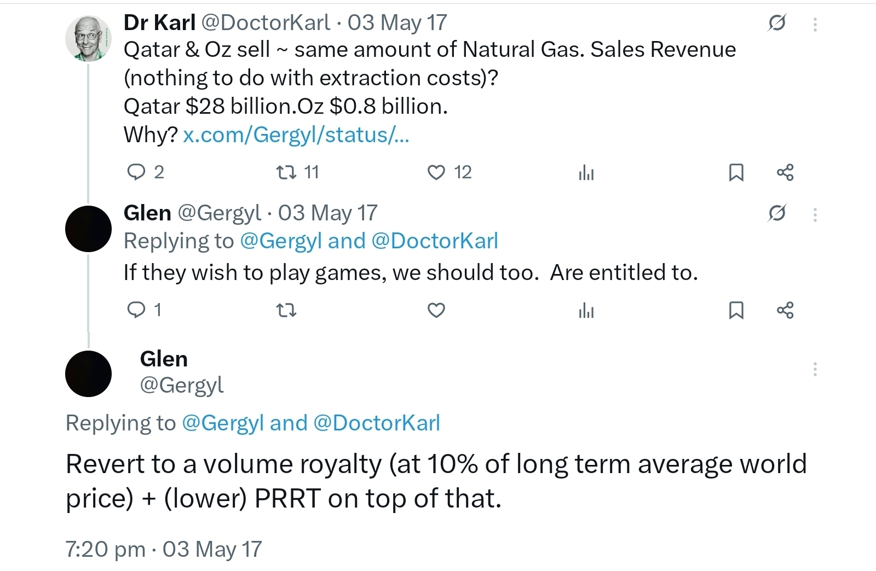Screen dimensions: 876x571
Task: View analytics for Dr Karl's tweet
Action: point(586,173)
